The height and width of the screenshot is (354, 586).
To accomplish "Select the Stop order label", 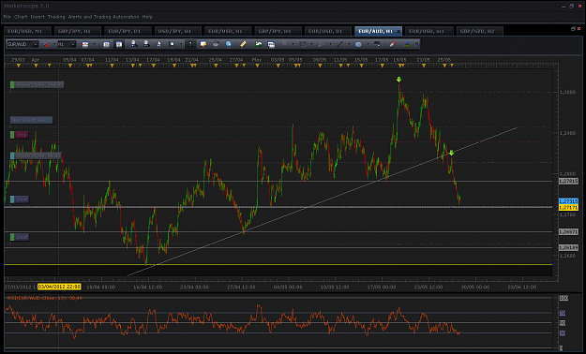I will [x=19, y=135].
